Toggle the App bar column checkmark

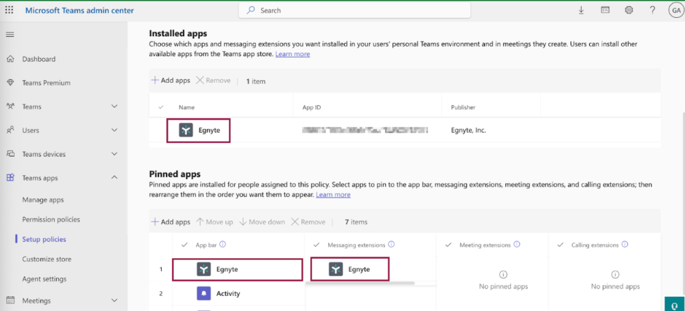185,245
